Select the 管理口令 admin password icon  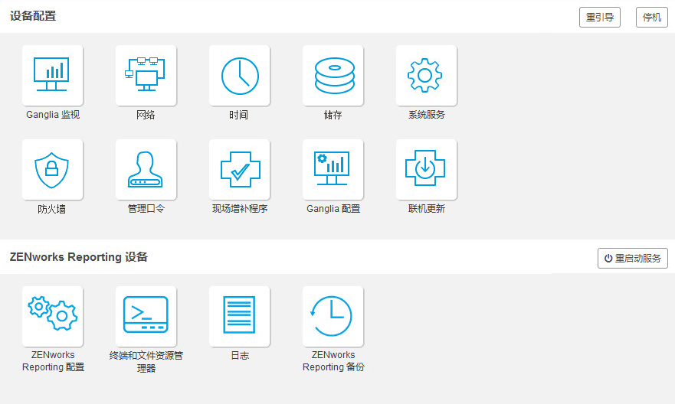tap(146, 169)
